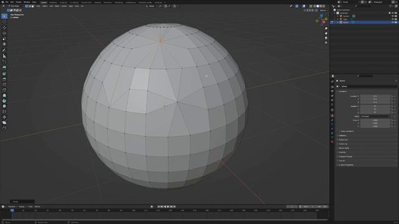The height and width of the screenshot is (224, 399).
Task: Select the Rotate tool
Action: click(4, 33)
